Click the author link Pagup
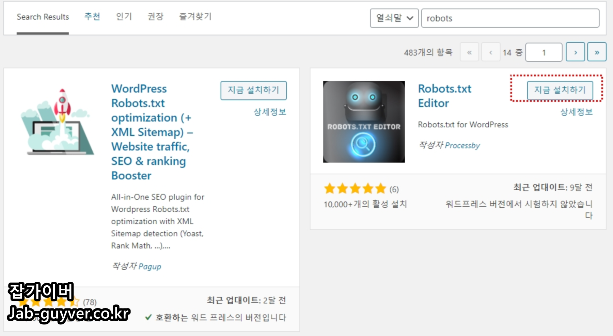The height and width of the screenshot is (336, 613). click(150, 267)
